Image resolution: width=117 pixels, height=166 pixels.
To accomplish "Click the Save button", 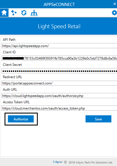I will 98,119.
